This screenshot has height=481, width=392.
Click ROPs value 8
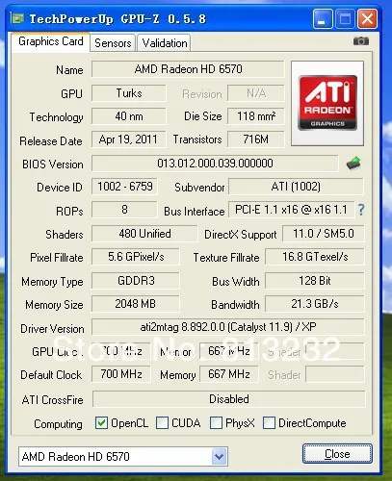click(124, 210)
